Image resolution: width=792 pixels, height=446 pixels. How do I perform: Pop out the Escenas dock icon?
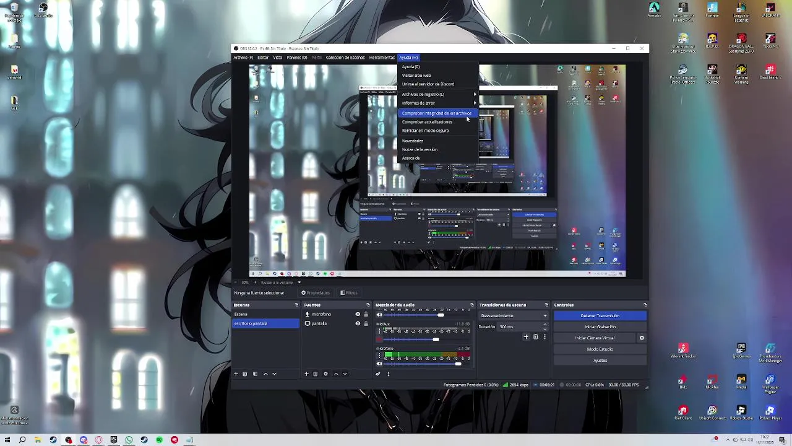click(296, 305)
